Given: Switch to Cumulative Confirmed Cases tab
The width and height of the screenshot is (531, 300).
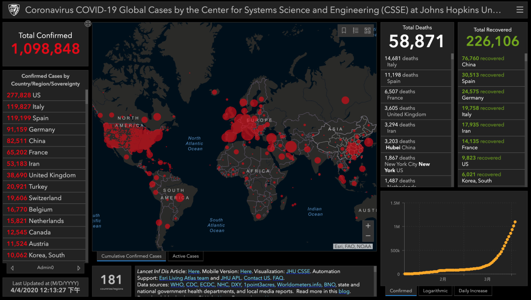Looking at the screenshot, I should [131, 256].
